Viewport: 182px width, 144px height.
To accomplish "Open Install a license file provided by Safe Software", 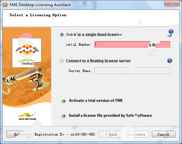I will tap(110, 116).
